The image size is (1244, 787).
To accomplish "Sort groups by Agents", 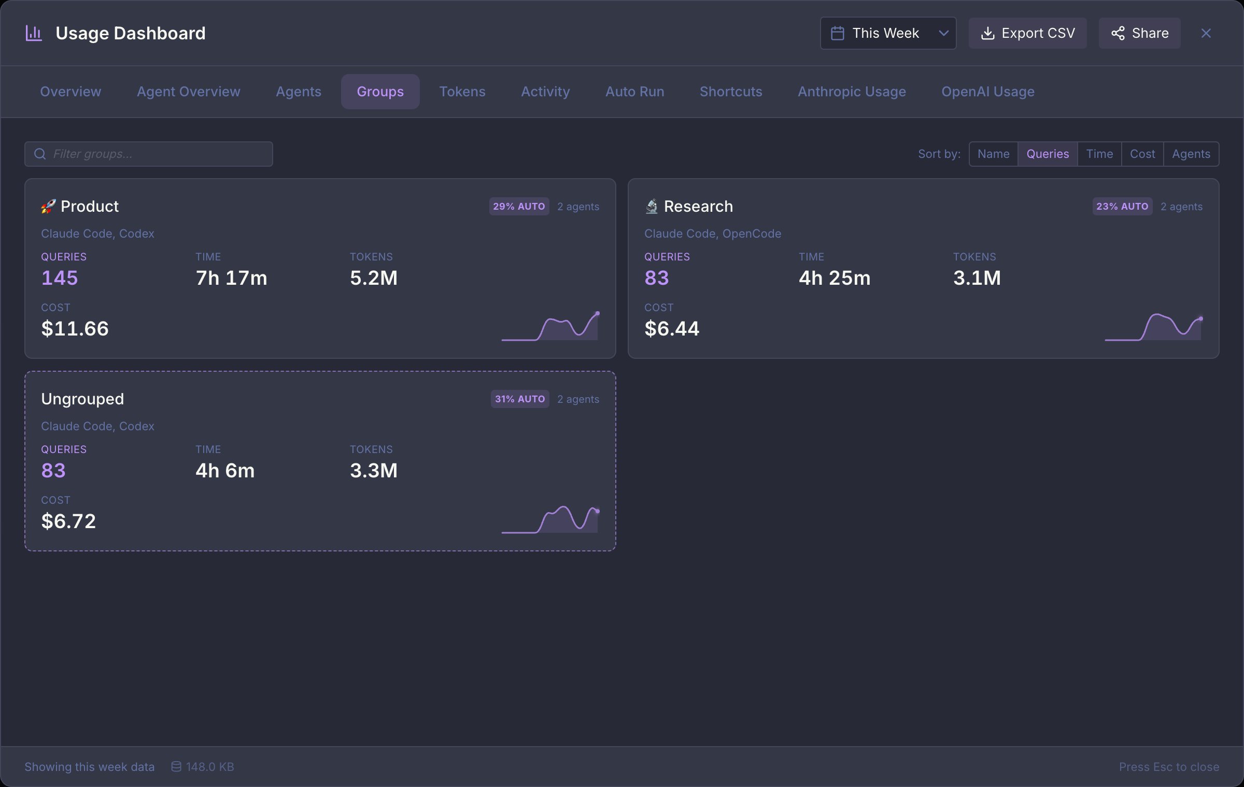I will [x=1191, y=154].
